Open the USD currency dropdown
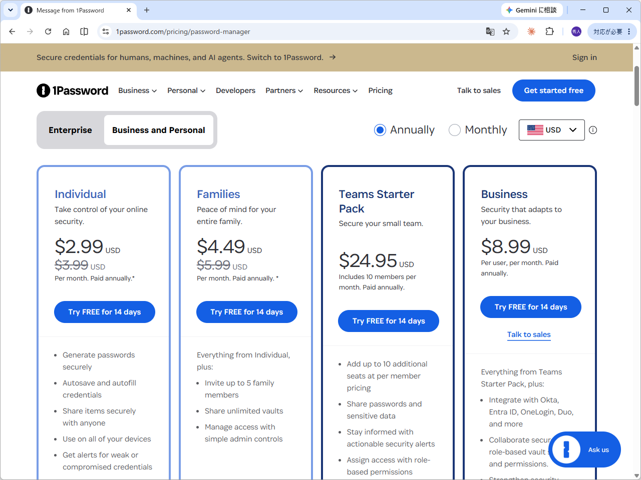Screen dimensions: 641x480 point(551,130)
